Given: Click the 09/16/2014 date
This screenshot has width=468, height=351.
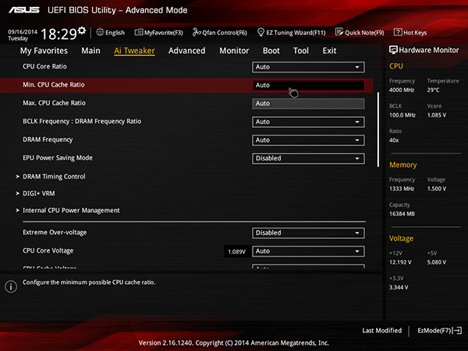Looking at the screenshot, I should point(23,32).
